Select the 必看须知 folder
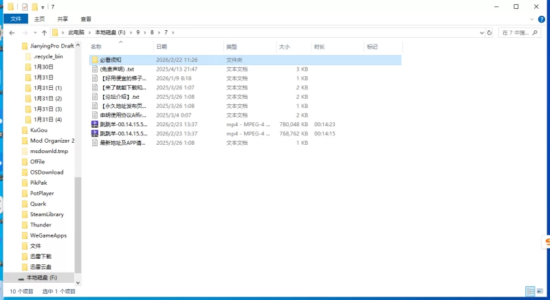Screen dimensions: 550x300 pos(110,60)
